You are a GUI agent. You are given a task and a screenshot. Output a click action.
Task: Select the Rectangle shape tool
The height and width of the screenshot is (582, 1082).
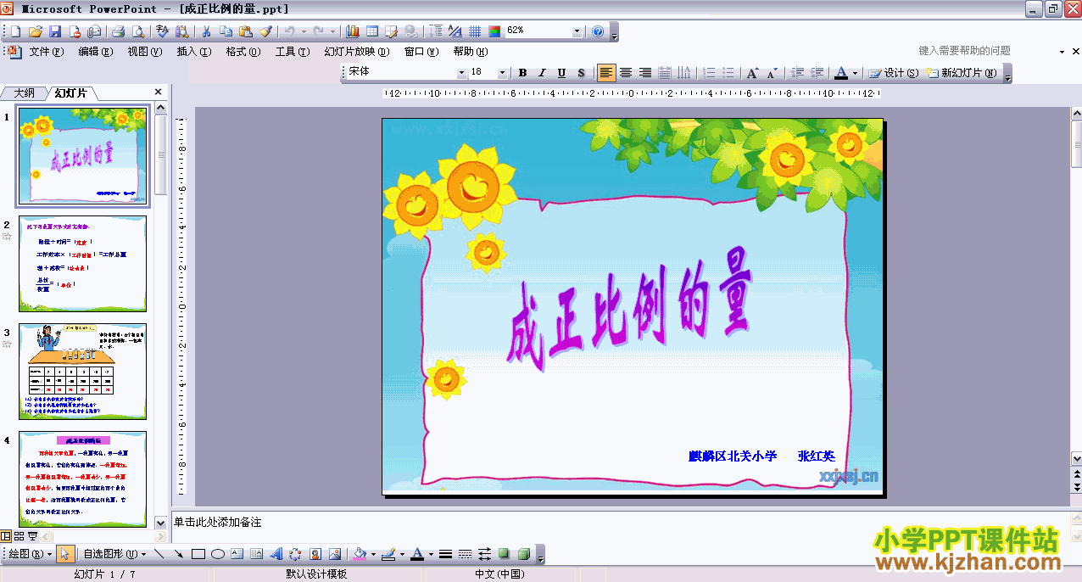point(198,554)
